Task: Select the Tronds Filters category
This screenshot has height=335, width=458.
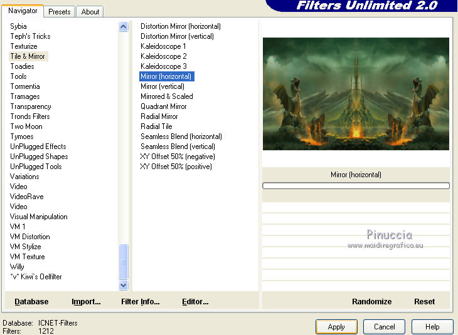Action: 30,116
